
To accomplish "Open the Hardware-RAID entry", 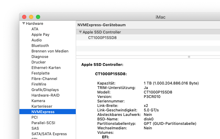I will 45,95.
